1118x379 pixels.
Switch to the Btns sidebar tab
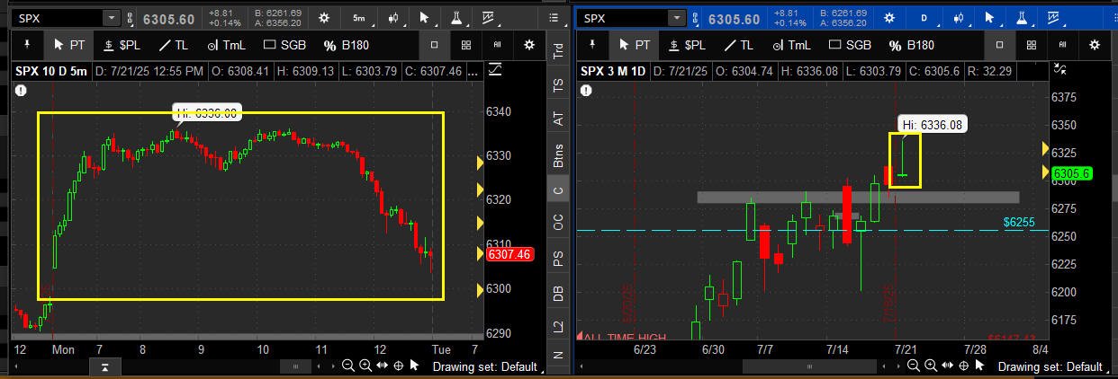point(558,154)
